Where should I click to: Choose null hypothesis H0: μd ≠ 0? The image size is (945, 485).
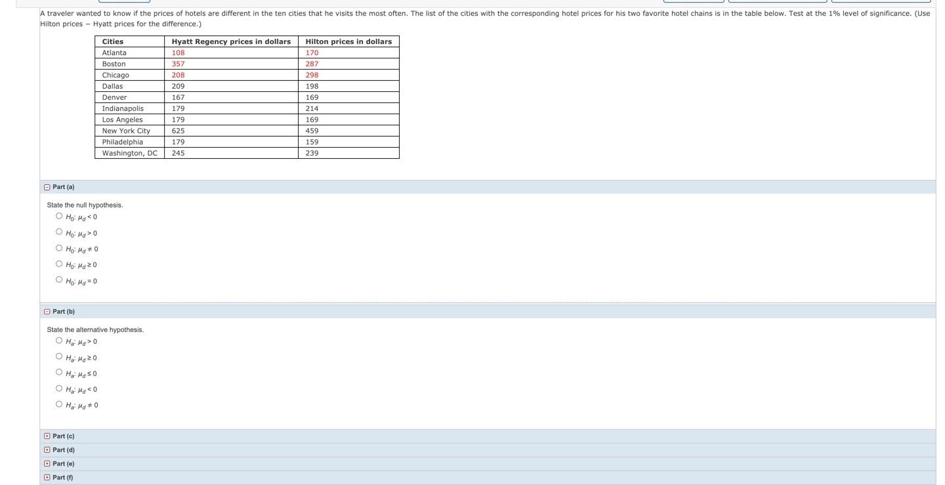pos(59,248)
